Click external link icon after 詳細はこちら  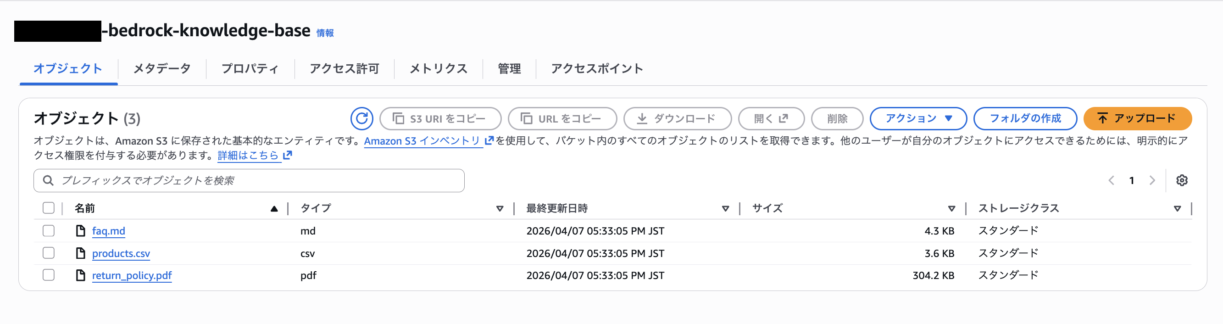[x=287, y=156]
